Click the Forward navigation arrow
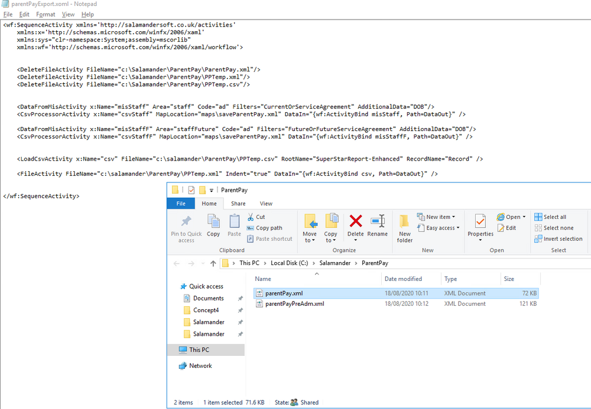The image size is (591, 409). point(191,263)
